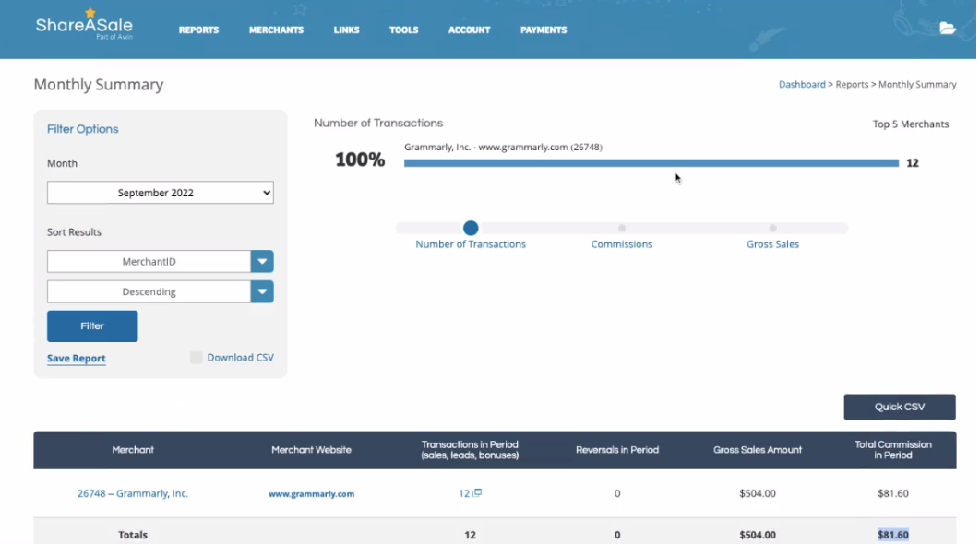Switch chart to Commissions label
The height and width of the screenshot is (544, 980).
[622, 244]
